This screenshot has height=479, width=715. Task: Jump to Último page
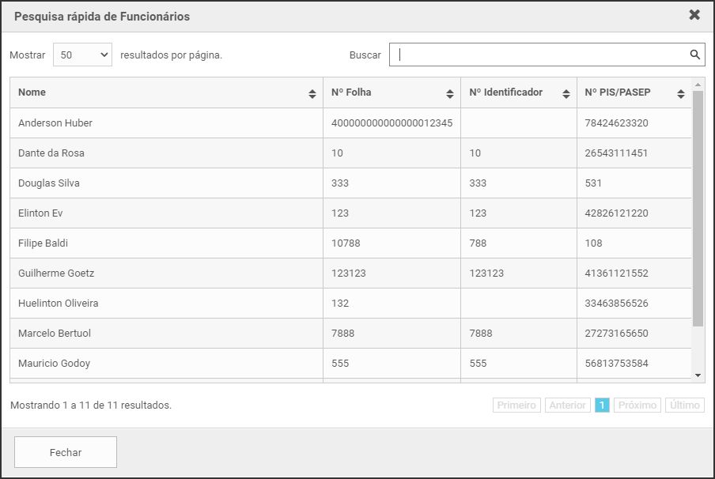point(684,405)
